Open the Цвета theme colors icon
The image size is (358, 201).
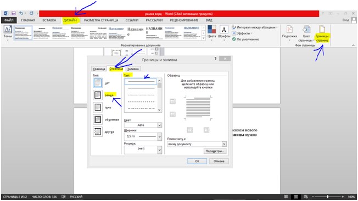coord(211,30)
